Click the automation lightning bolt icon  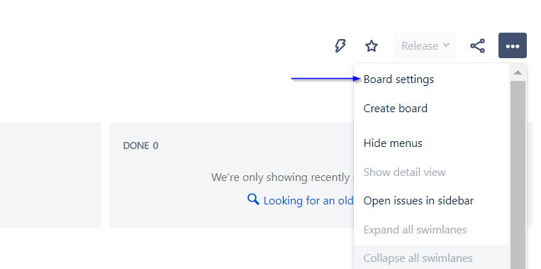(x=340, y=45)
